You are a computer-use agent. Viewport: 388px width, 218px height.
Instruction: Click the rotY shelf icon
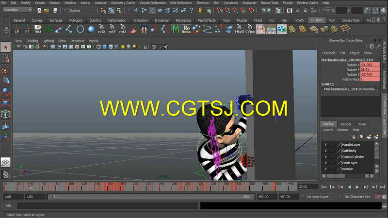(112, 29)
